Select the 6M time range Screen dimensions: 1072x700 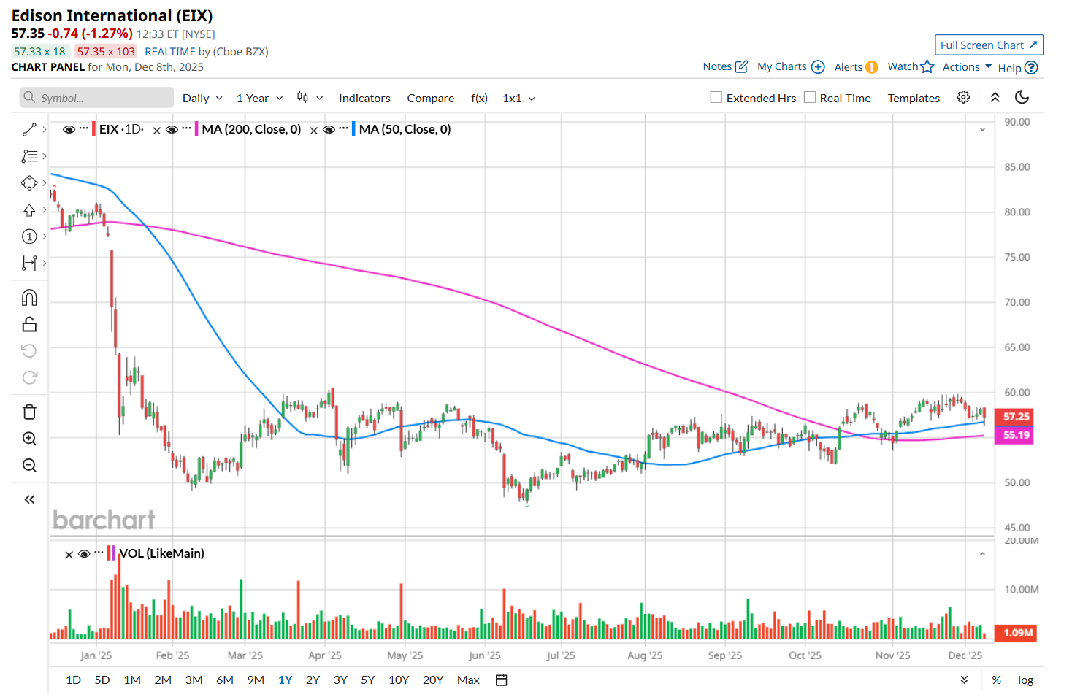click(224, 680)
